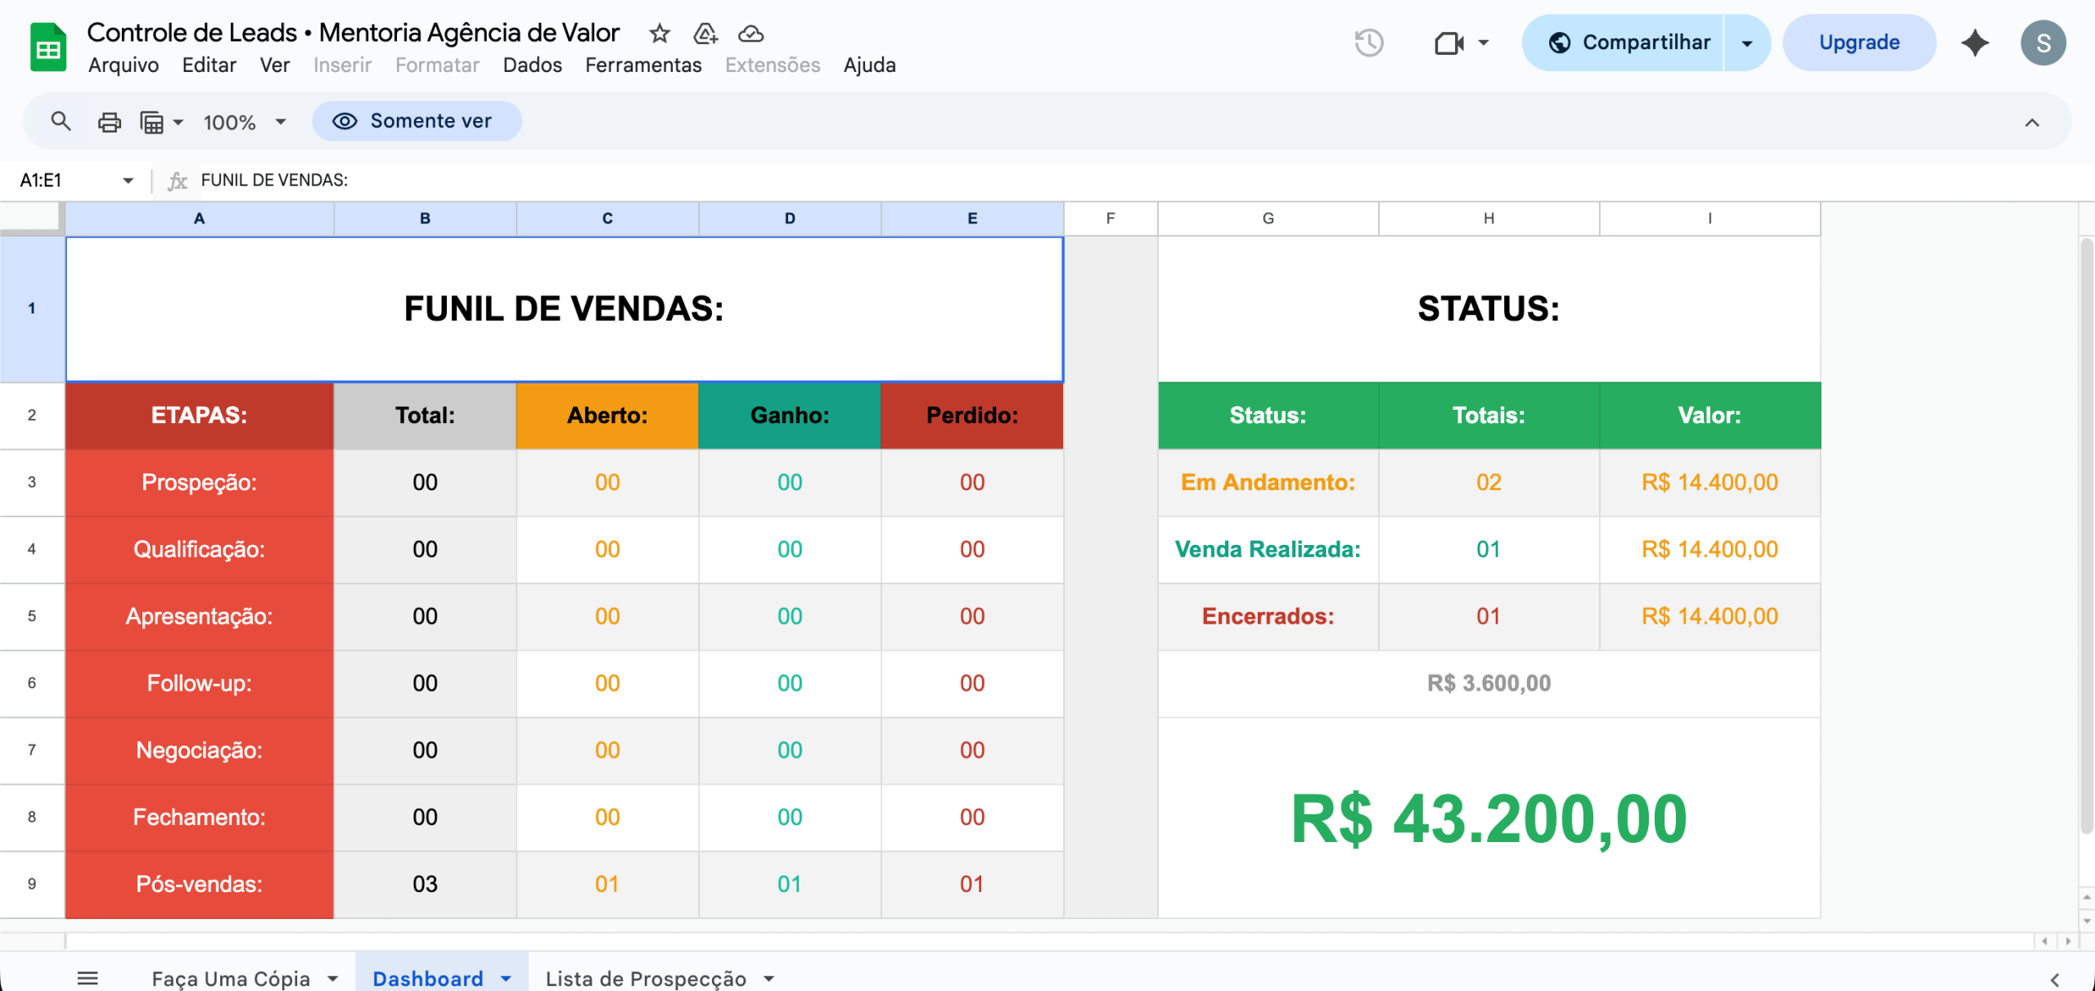Open the all sheets list icon
Screen dimensions: 2095x991
pyautogui.click(x=88, y=978)
